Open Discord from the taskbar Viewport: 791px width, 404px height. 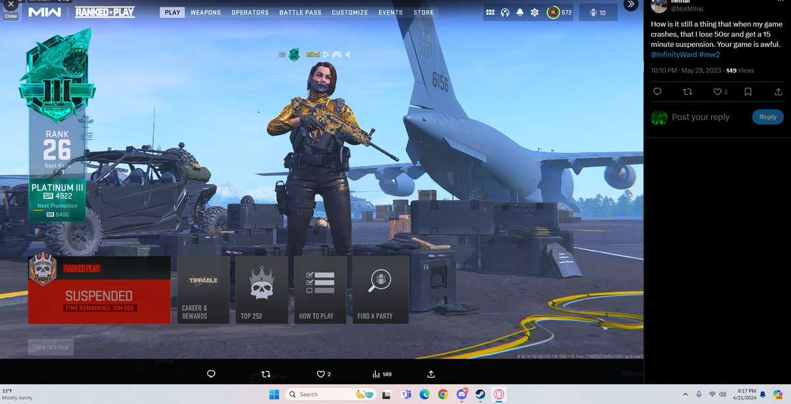pyautogui.click(x=461, y=394)
